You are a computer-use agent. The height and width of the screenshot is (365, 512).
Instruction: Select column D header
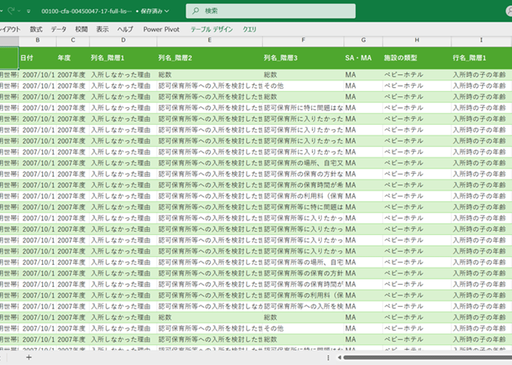[123, 40]
